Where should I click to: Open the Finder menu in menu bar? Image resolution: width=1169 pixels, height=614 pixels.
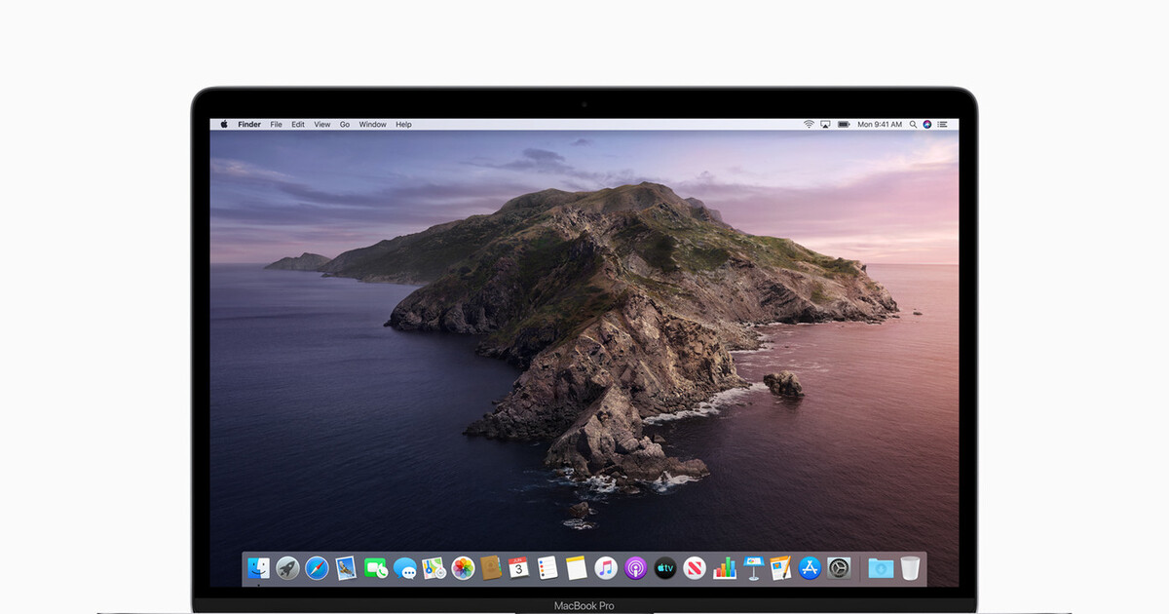(249, 125)
